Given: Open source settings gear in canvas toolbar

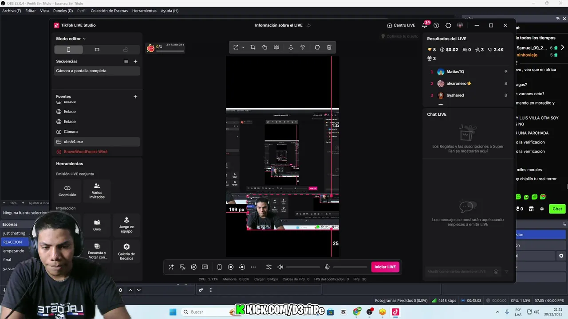Looking at the screenshot, I should (x=317, y=47).
